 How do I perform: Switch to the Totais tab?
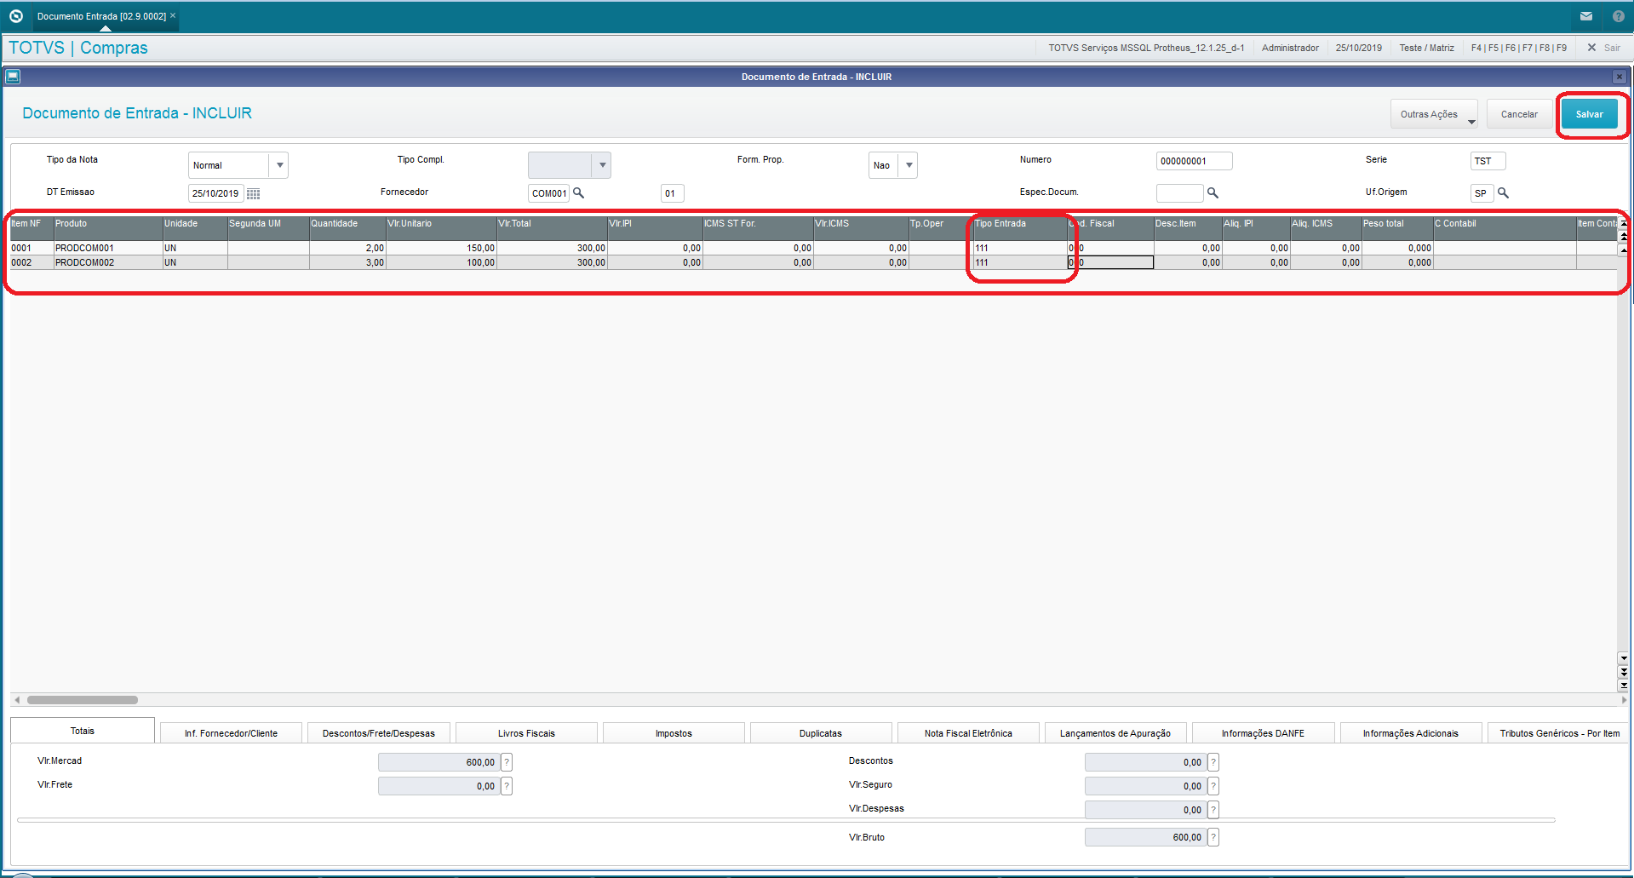point(83,731)
